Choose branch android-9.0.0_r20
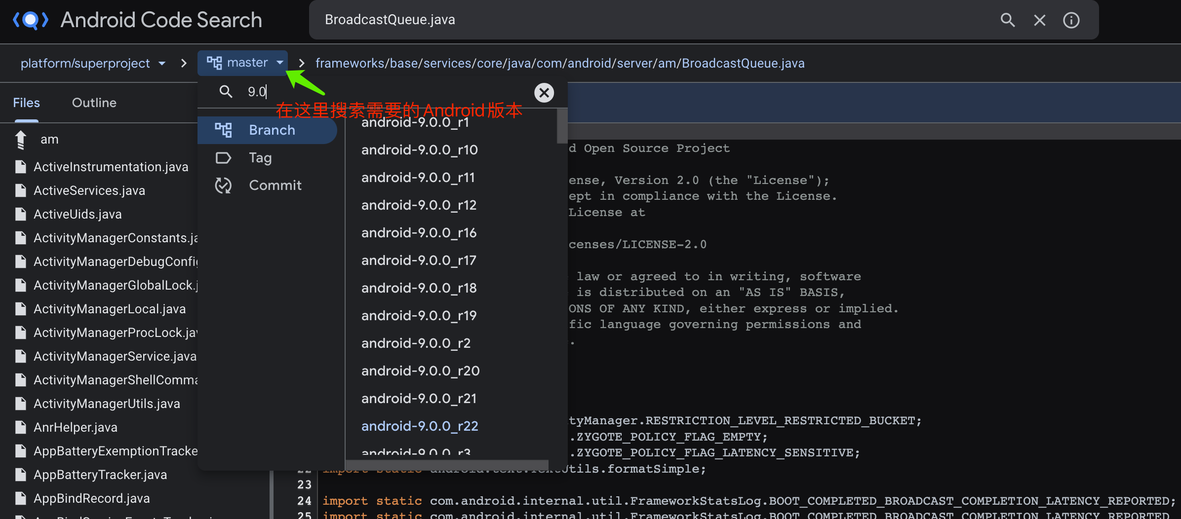This screenshot has height=519, width=1181. point(420,371)
